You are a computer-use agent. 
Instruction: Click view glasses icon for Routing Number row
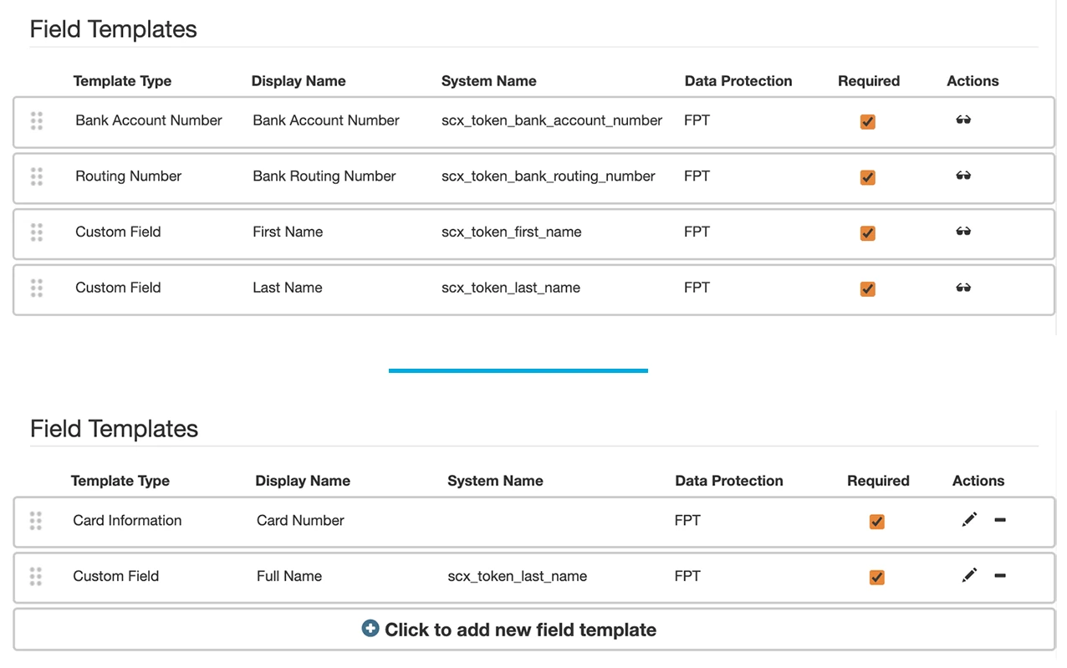pyautogui.click(x=963, y=176)
